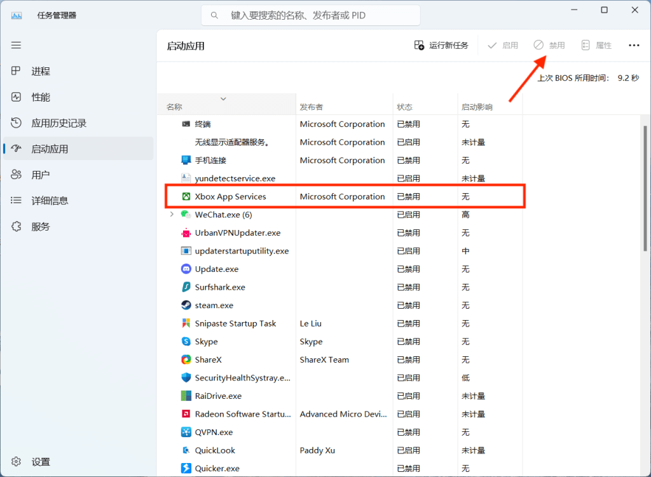Click the WeChat.exe icon
The width and height of the screenshot is (651, 477).
tap(186, 215)
